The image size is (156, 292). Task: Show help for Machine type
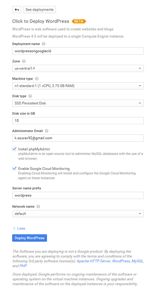point(37,79)
